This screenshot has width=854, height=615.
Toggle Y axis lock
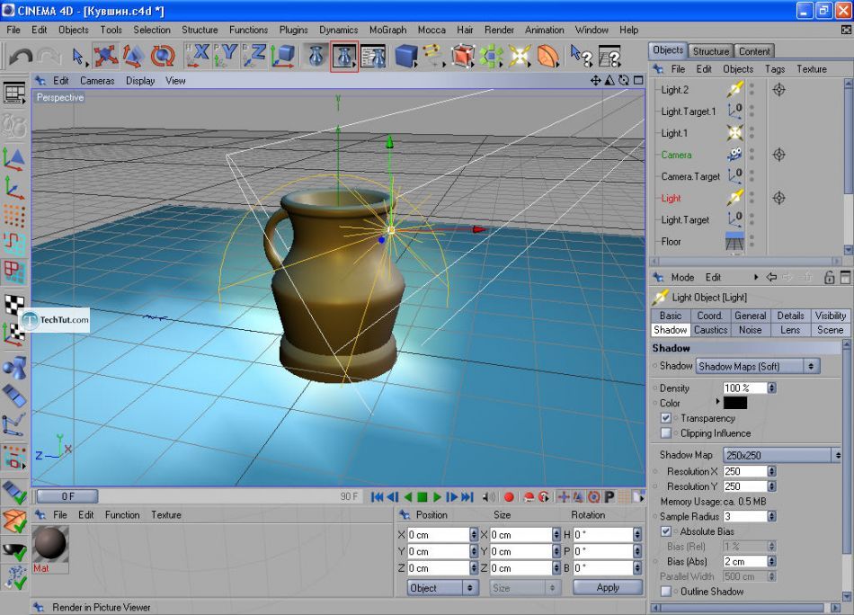tap(226, 56)
